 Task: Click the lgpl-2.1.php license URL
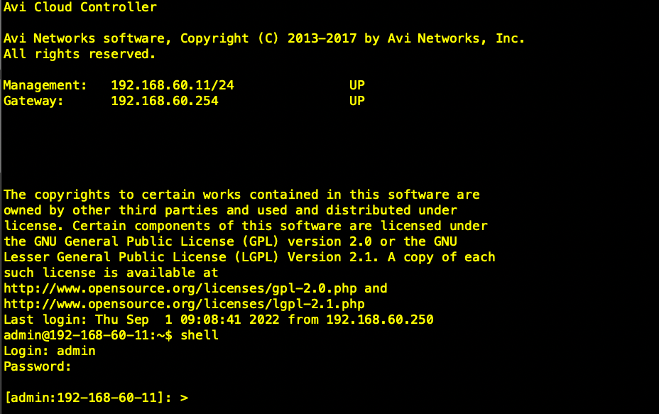pos(184,305)
